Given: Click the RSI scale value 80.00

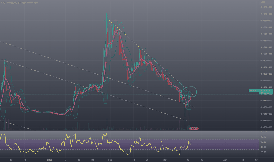Looking at the screenshot, I should [x=263, y=137].
